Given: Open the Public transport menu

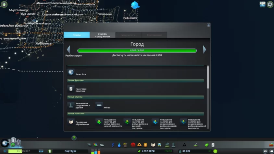Looking at the screenshot, I should [x=159, y=145].
